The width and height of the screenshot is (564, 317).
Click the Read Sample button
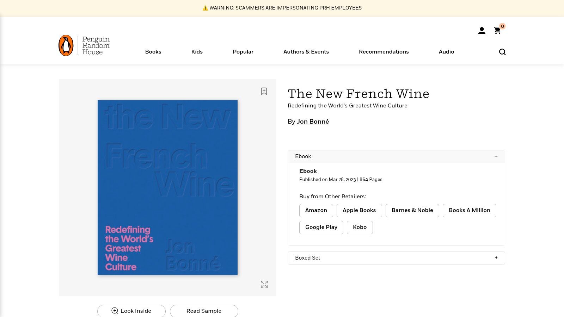pyautogui.click(x=204, y=311)
